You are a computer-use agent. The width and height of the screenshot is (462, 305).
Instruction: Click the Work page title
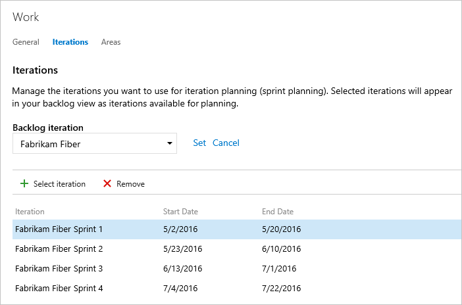[x=26, y=17]
